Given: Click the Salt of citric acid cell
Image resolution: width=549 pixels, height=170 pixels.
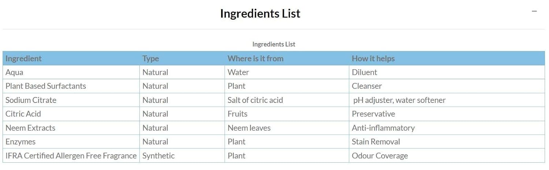Looking at the screenshot, I should 255,100.
